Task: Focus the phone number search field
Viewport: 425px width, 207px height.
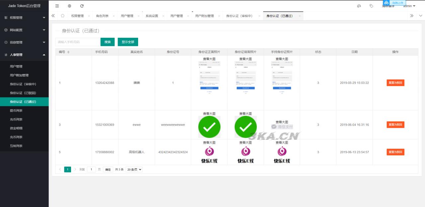Action: [x=77, y=42]
